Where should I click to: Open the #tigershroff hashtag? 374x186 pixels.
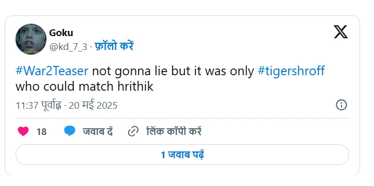(291, 71)
